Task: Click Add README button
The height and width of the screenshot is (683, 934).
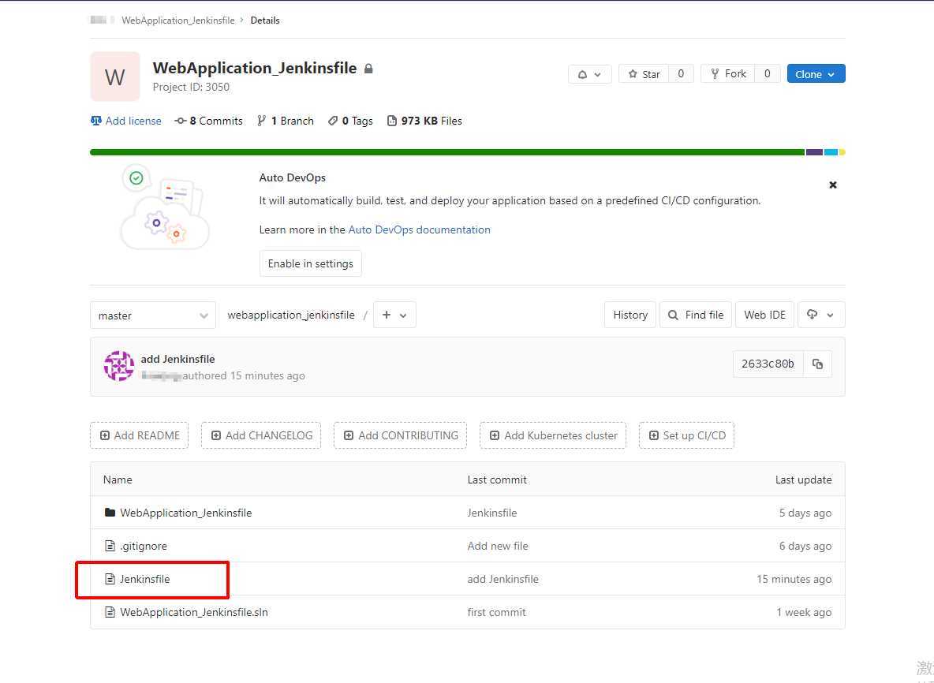Action: [x=140, y=435]
